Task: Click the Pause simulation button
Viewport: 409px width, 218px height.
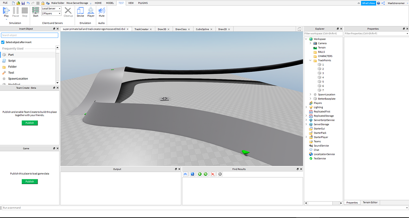Action: coord(16,12)
